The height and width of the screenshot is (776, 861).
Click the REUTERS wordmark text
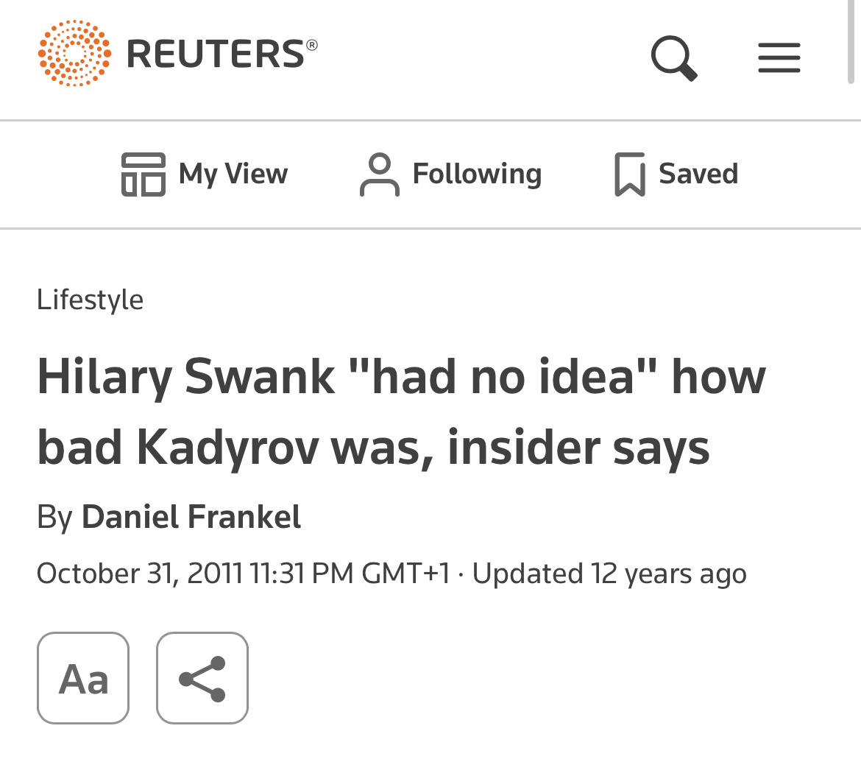click(x=216, y=54)
